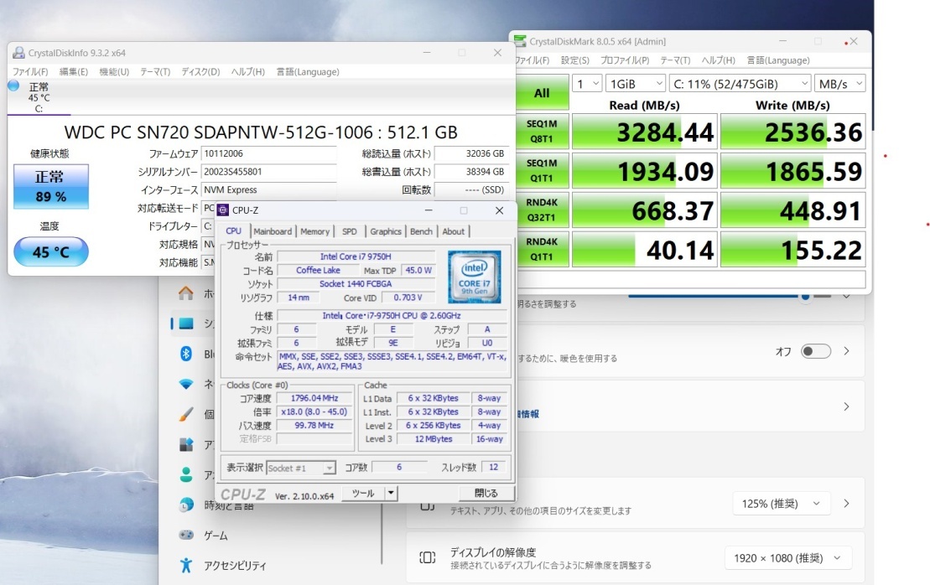Image resolution: width=930 pixels, height=585 pixels.
Task: Open プロファイル(P) menu in CrystalDiskMark
Action: 625,60
